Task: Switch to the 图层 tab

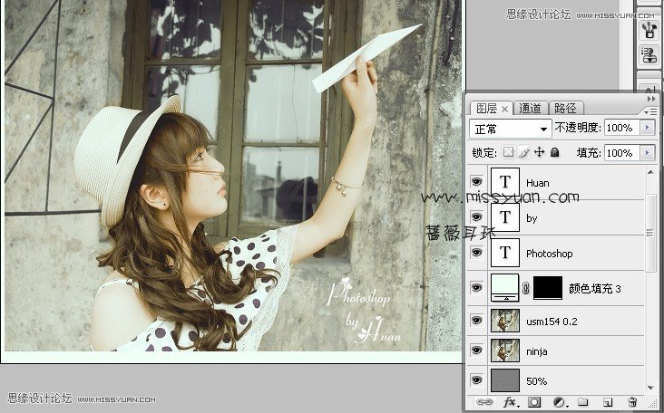Action: pyautogui.click(x=486, y=109)
